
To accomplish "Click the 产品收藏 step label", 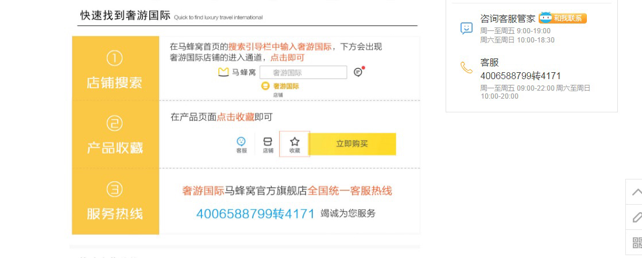I will click(x=115, y=147).
